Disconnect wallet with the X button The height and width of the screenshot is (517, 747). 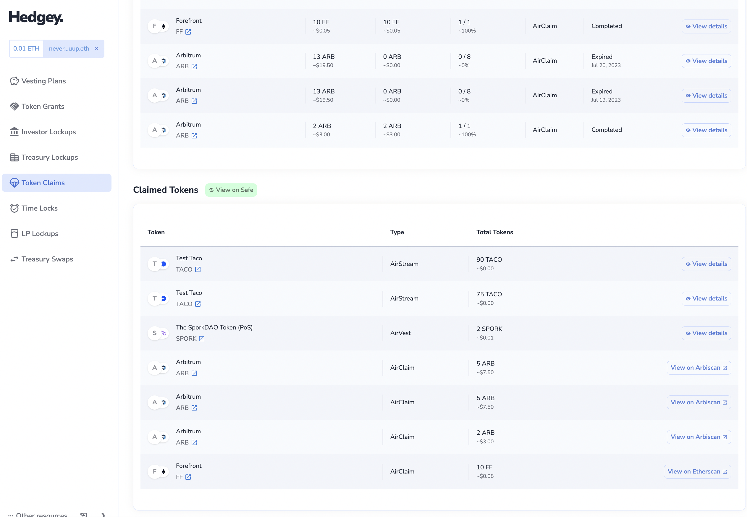point(96,49)
